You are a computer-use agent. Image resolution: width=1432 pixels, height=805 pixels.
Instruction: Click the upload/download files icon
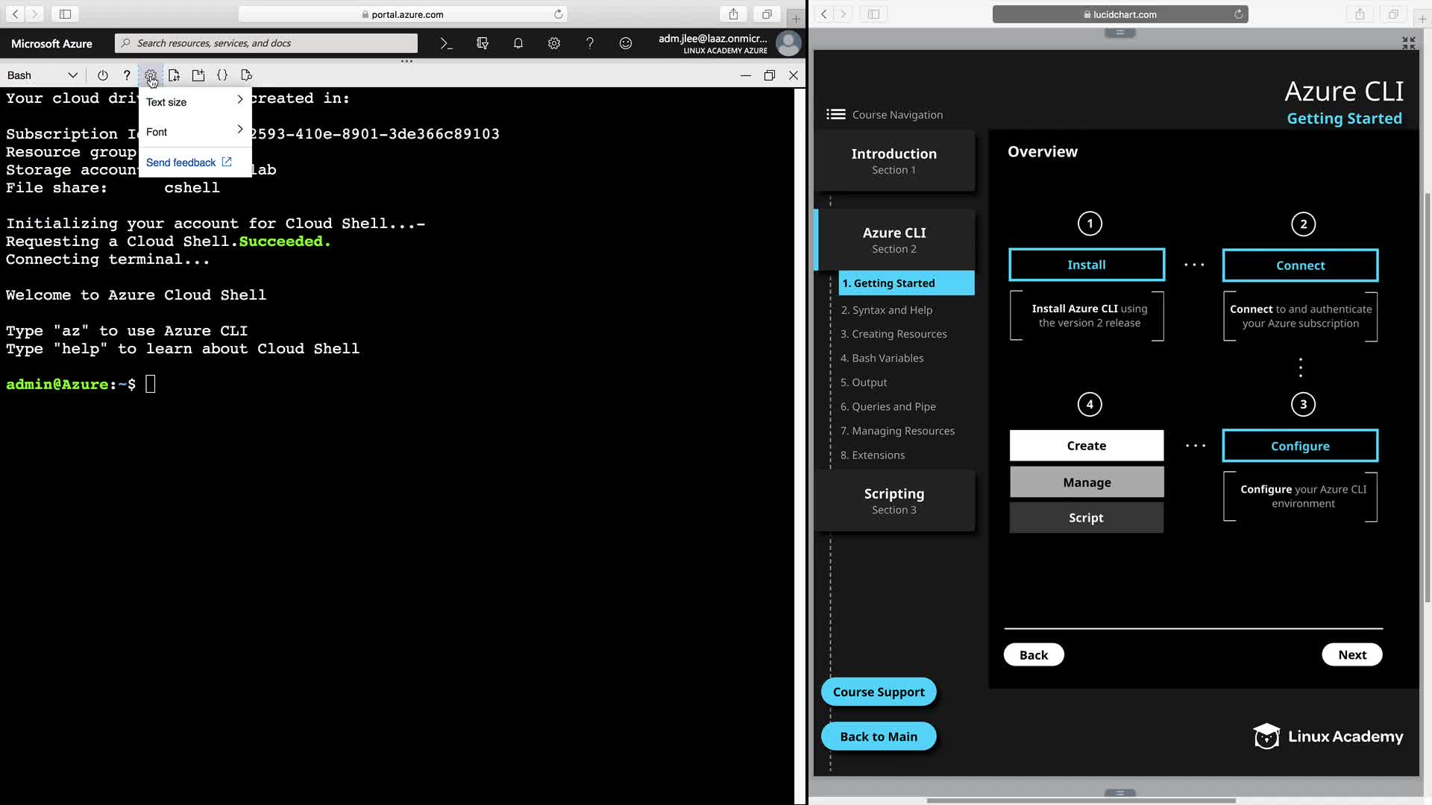tap(175, 75)
